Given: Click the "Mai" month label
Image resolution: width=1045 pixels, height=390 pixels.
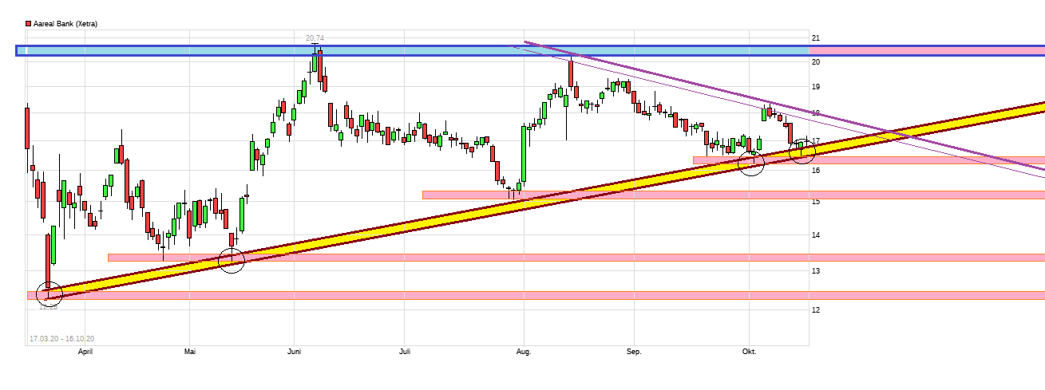Looking at the screenshot, I should tap(190, 351).
